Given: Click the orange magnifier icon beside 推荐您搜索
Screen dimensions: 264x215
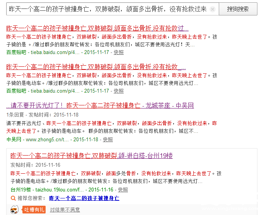Looking at the screenshot, I should pos(13,198).
